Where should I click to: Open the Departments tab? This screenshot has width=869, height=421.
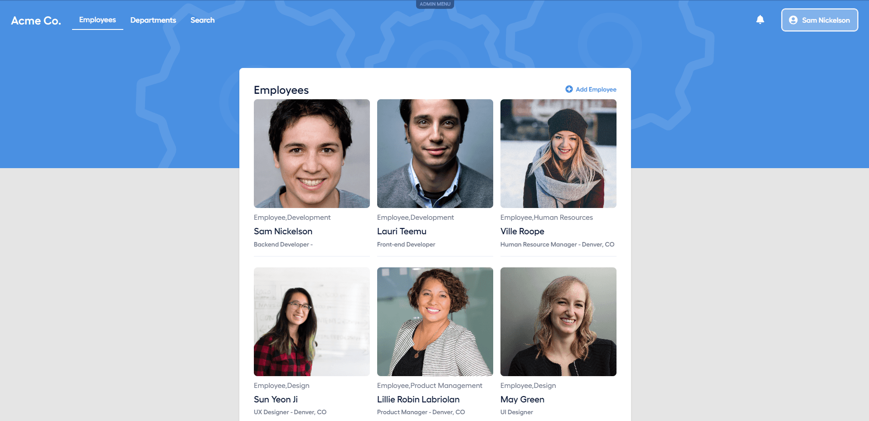[x=153, y=20]
